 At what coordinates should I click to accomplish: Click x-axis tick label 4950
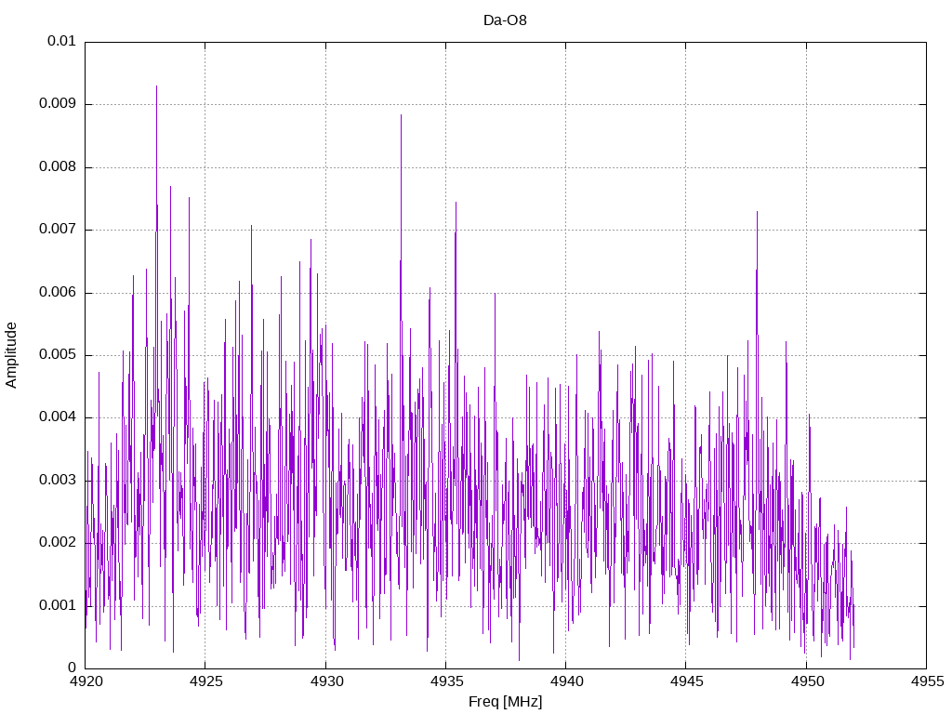click(806, 681)
